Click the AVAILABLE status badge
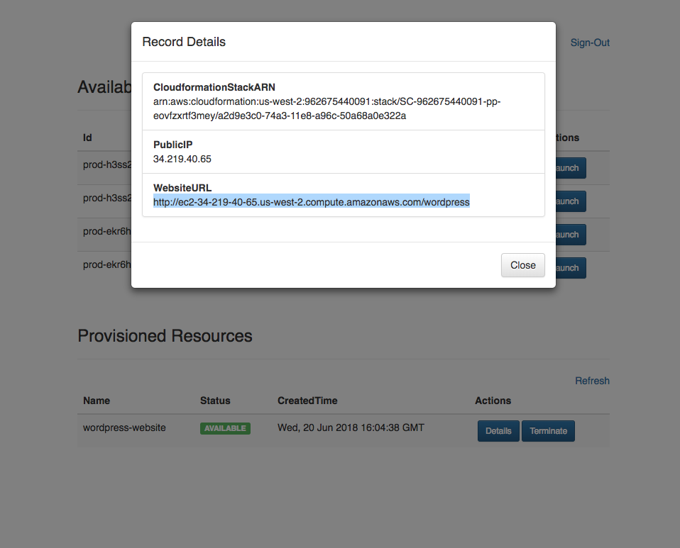The width and height of the screenshot is (680, 548). pyautogui.click(x=225, y=428)
